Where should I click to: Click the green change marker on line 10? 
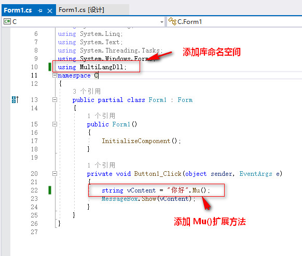pos(50,67)
